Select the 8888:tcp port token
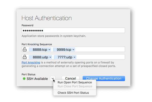 click(x=38, y=50)
